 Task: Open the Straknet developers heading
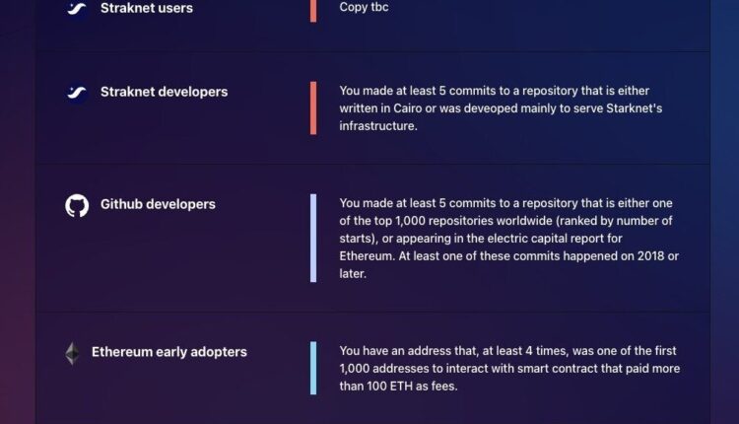[x=164, y=92]
